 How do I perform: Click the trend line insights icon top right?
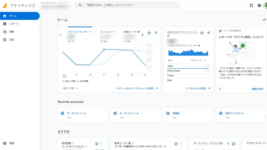(x=264, y=20)
